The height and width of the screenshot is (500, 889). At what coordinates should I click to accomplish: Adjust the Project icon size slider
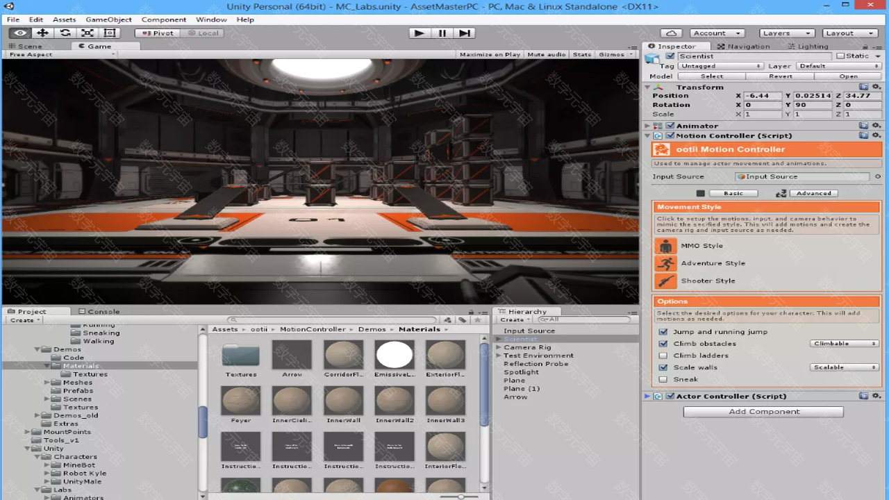[x=461, y=497]
